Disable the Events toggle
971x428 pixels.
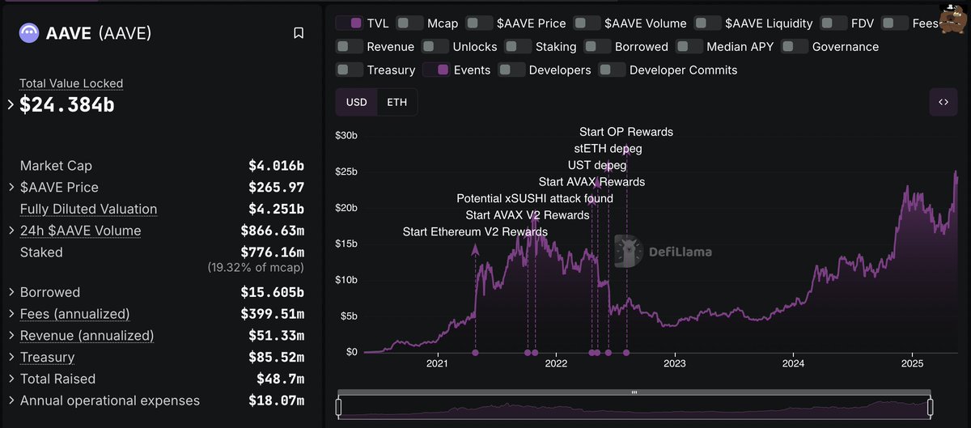[436, 70]
